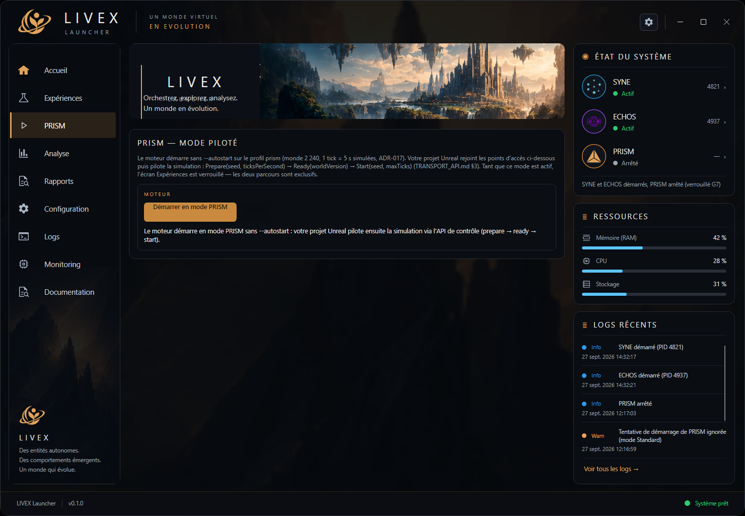Click the Expériences flask icon
745x516 pixels.
[x=24, y=98]
